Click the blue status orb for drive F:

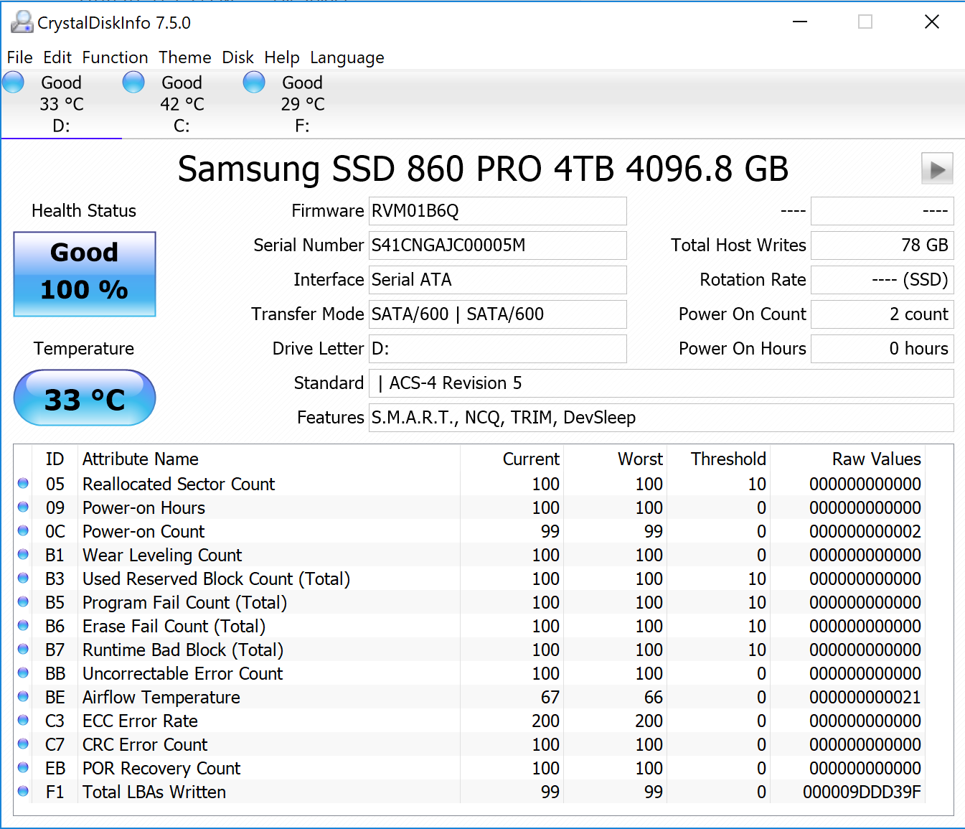pyautogui.click(x=254, y=83)
